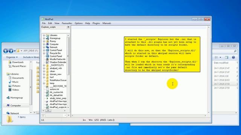This screenshot has height=135, width=241.
Task: Click the Date modified column header
Action: (221, 63)
